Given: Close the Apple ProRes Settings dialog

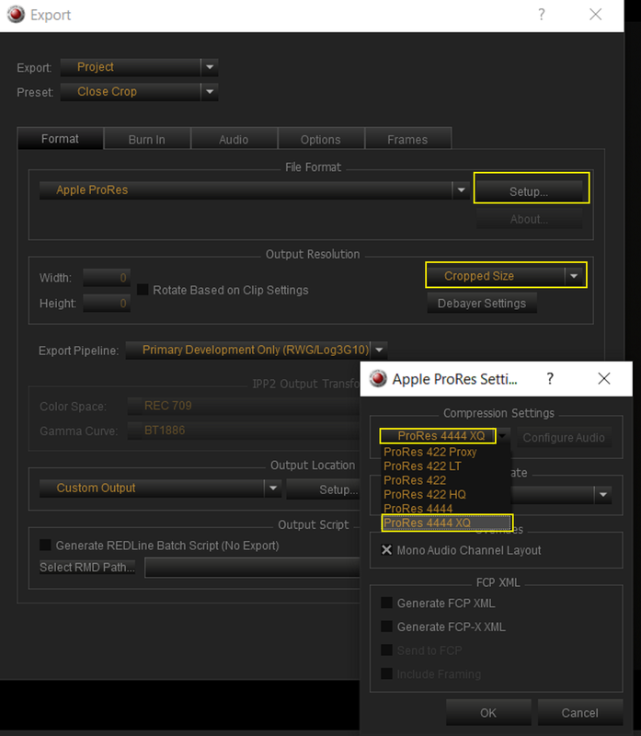Looking at the screenshot, I should tap(604, 378).
